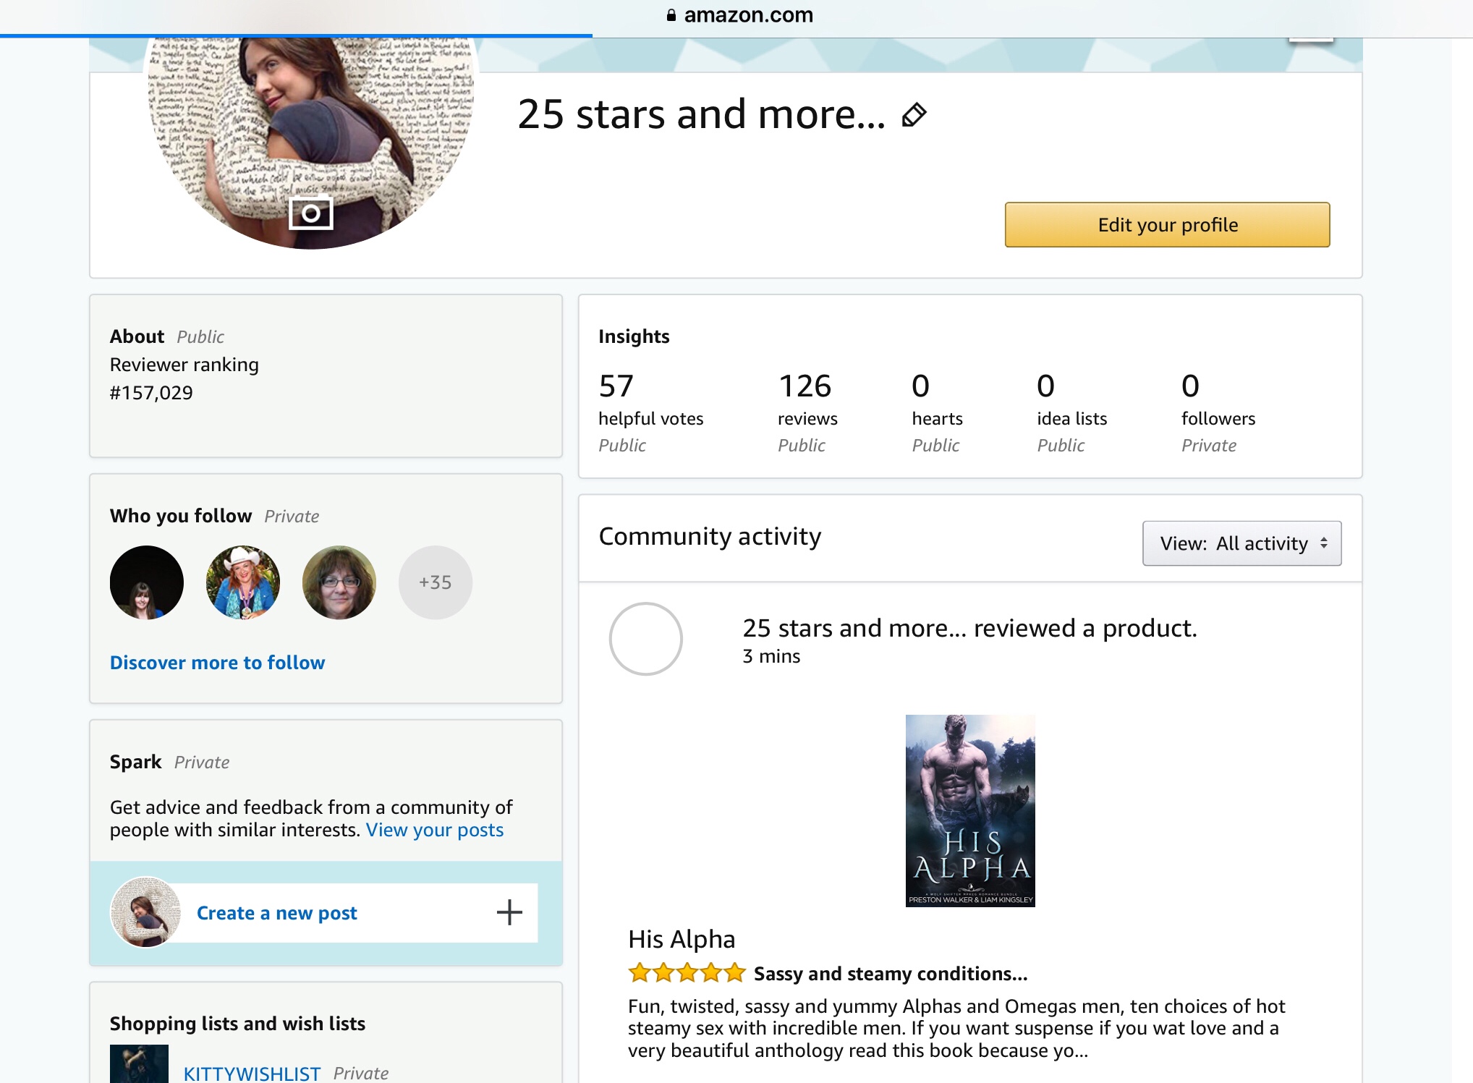Click the empty reviewer avatar circle
This screenshot has width=1473, height=1083.
point(646,639)
